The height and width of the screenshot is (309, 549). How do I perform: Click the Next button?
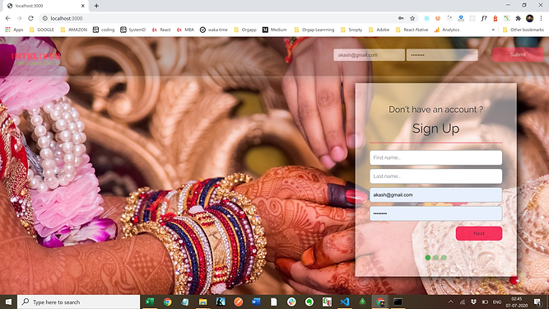tap(479, 233)
